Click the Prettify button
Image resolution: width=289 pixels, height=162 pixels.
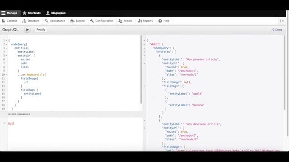(41, 30)
